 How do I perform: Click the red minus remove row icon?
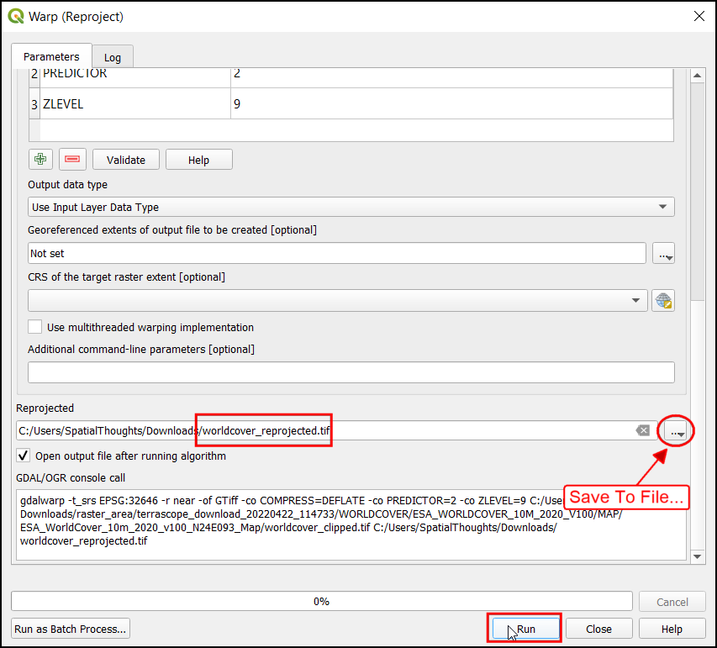[x=72, y=160]
